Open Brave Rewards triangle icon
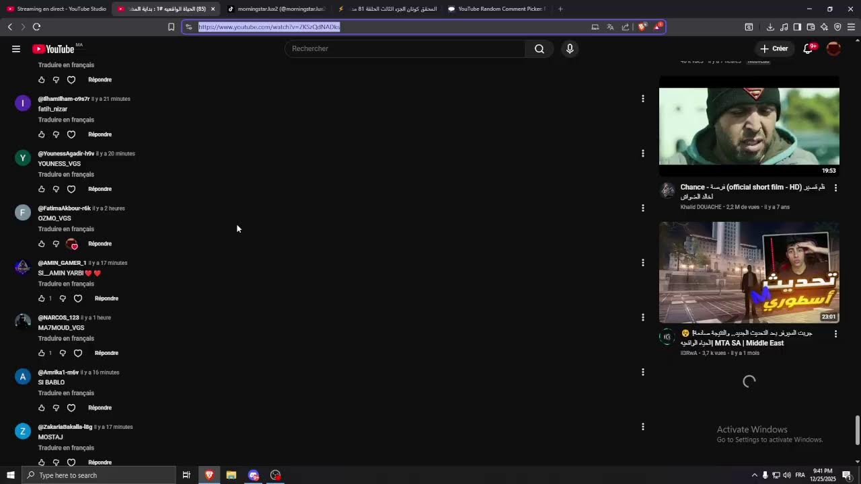This screenshot has height=484, width=861. click(x=658, y=27)
